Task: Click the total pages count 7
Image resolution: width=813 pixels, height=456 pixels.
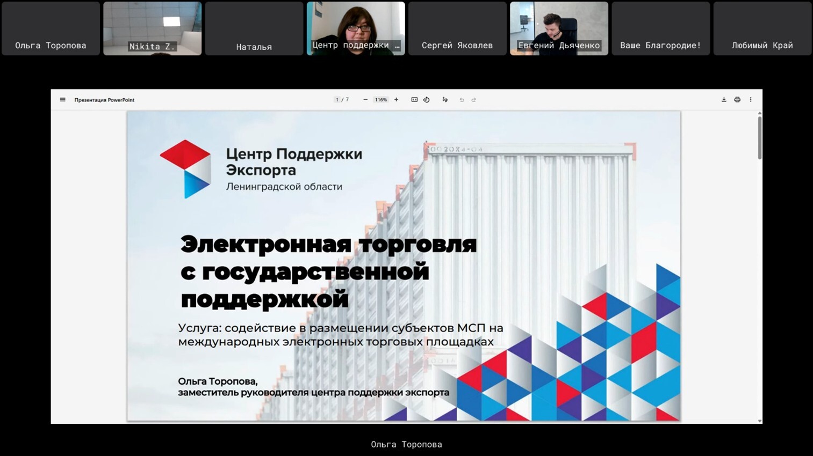Action: [347, 100]
